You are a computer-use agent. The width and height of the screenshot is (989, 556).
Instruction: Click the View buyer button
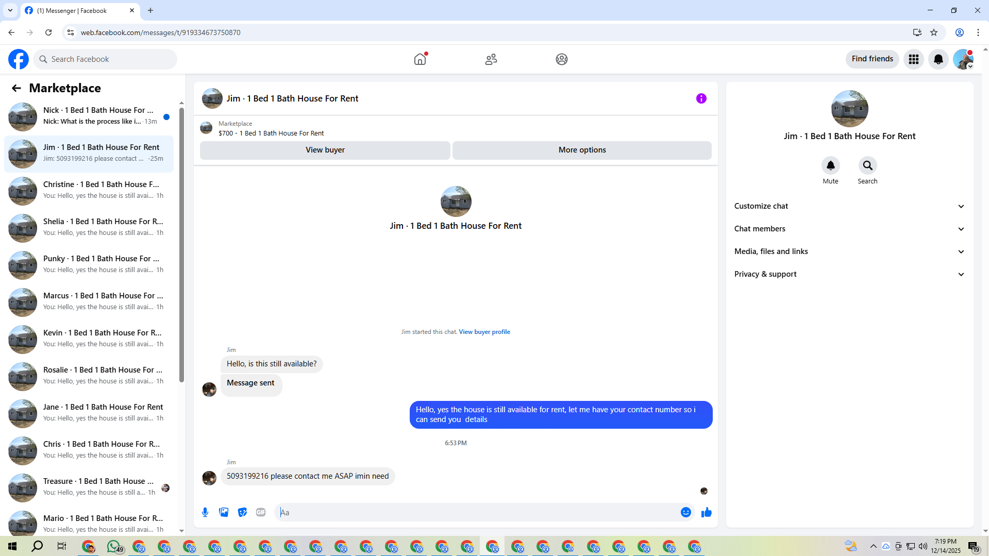pyautogui.click(x=325, y=150)
